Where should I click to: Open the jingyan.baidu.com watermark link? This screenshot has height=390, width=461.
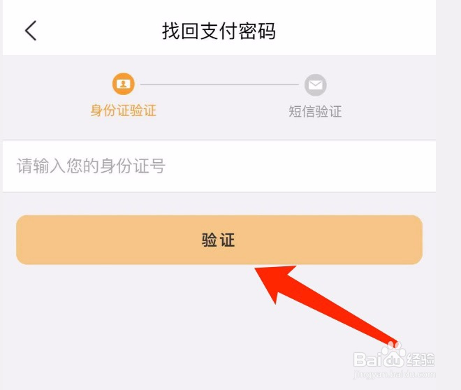[395, 375]
